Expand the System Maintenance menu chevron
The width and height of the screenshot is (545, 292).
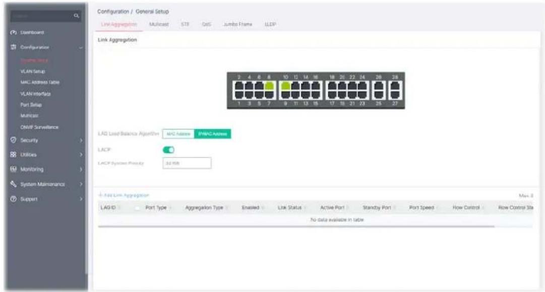(81, 184)
